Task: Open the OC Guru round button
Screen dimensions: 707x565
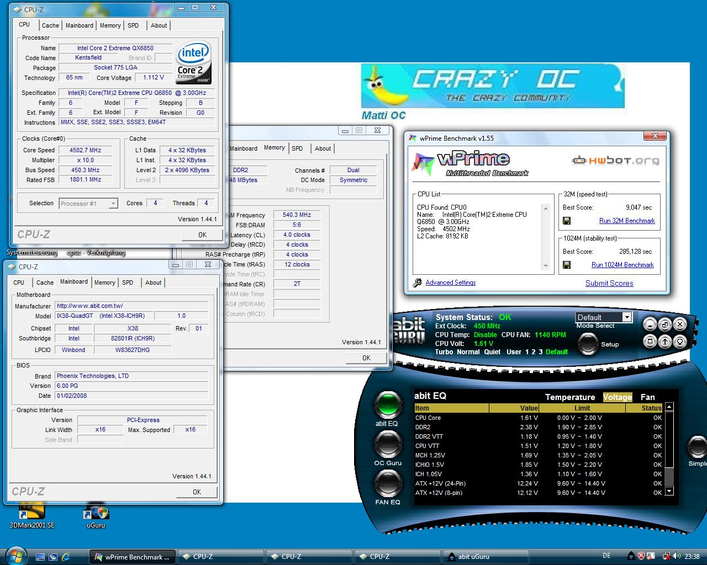Action: tap(388, 443)
